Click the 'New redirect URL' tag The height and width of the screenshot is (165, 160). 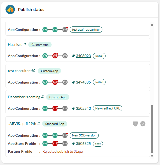click(x=108, y=108)
